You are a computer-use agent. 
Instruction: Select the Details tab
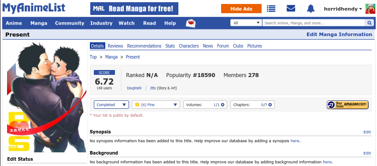tap(97, 46)
